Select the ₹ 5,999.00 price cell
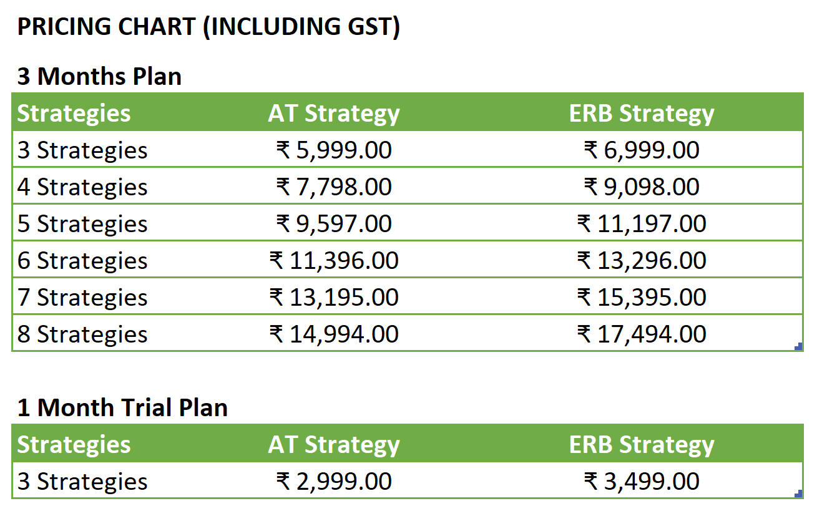The image size is (822, 511). (334, 150)
